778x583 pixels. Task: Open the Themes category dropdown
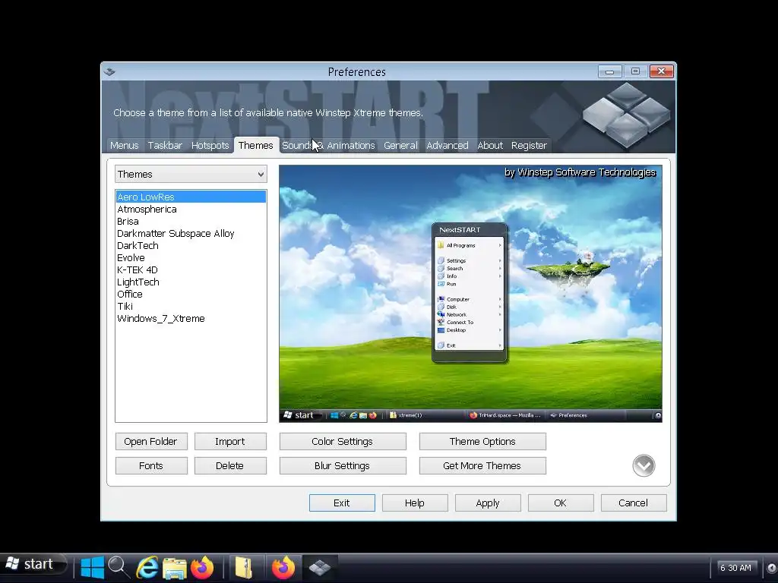[191, 174]
